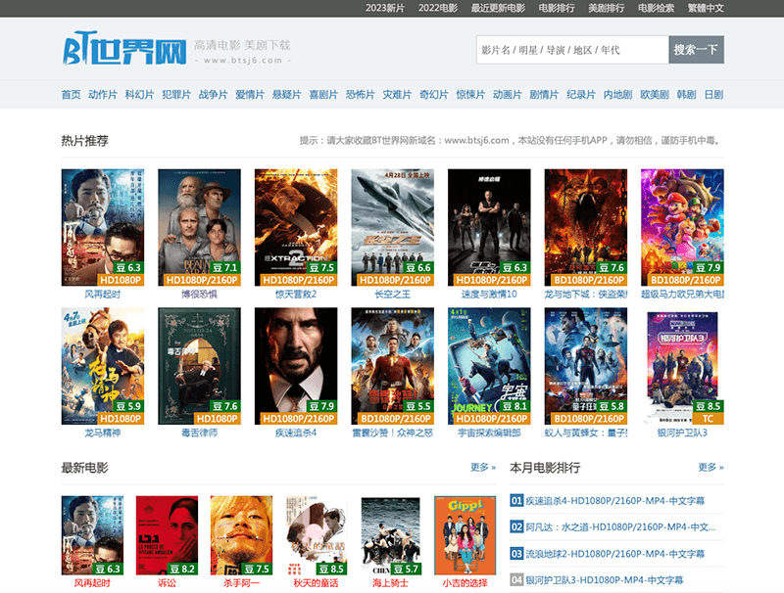Select the 剧情片 category tab
784x593 pixels.
(544, 94)
